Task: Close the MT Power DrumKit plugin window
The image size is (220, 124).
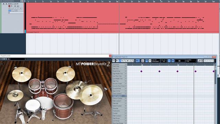Action: tap(110, 56)
